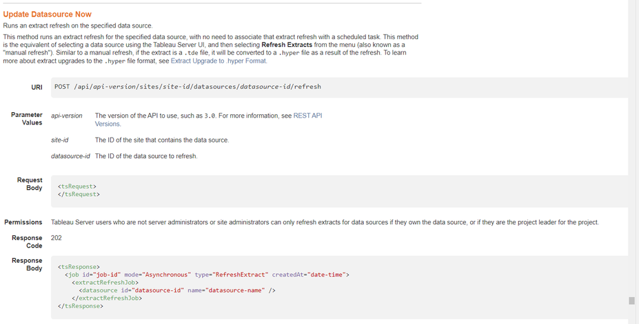
Task: Click the Parameter Values label
Action: [x=27, y=119]
